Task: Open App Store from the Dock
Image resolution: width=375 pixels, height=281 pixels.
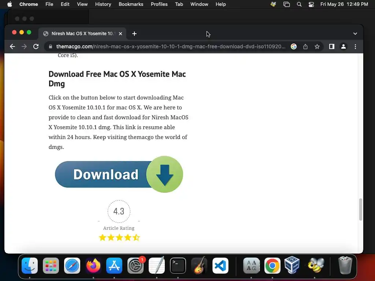Action: click(x=114, y=266)
